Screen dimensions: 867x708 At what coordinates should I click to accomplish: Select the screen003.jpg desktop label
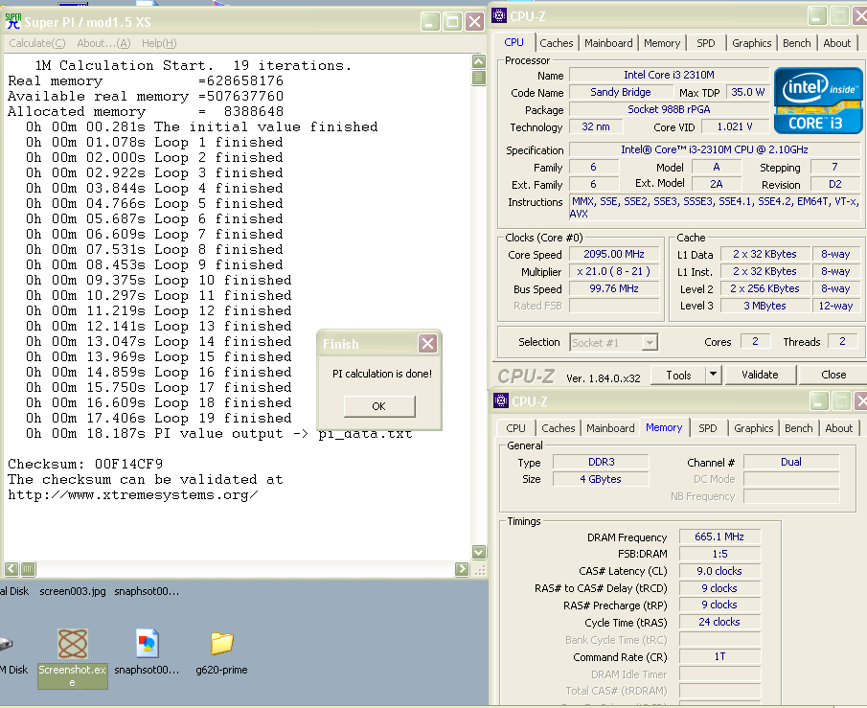point(73,591)
